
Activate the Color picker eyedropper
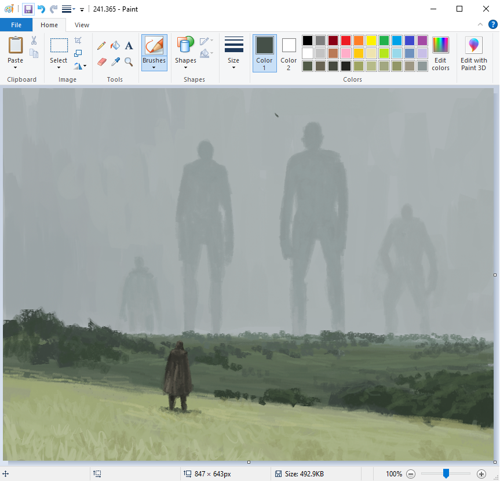[115, 62]
